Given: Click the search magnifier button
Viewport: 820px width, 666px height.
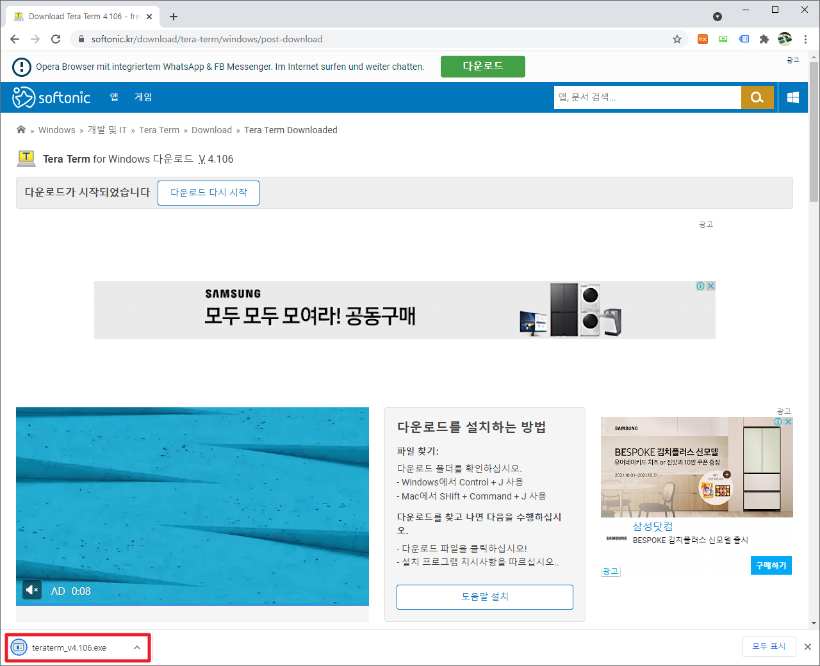Looking at the screenshot, I should tap(757, 97).
